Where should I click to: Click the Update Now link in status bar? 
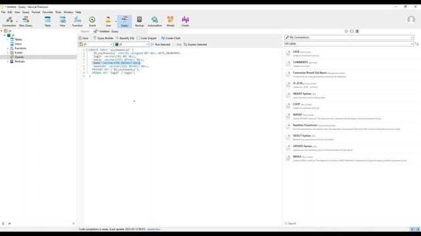click(153, 229)
